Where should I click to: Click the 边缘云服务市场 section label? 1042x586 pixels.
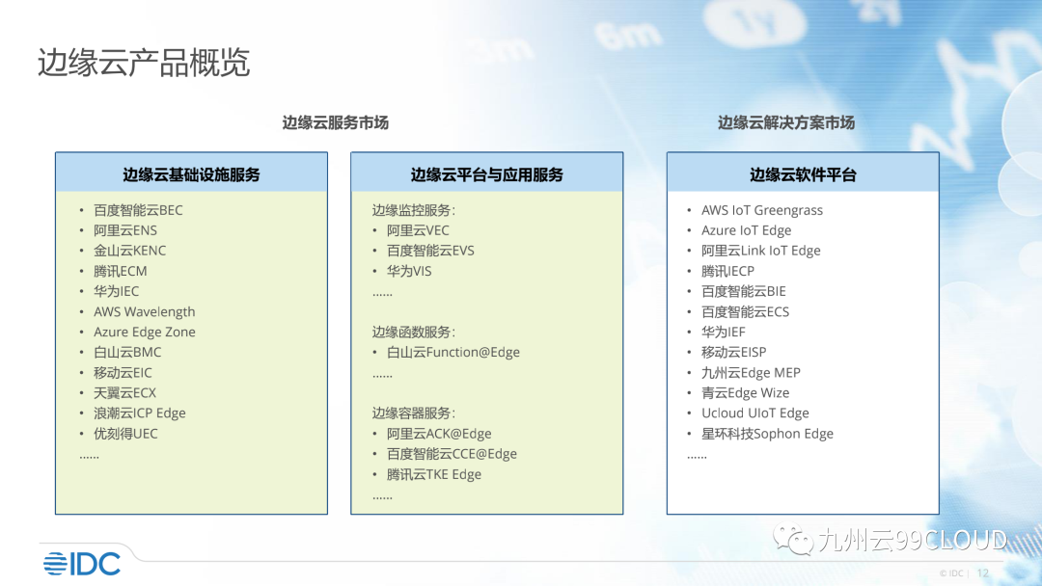(x=335, y=122)
